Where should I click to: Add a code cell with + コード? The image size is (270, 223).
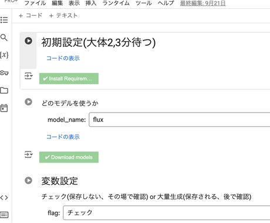31,15
